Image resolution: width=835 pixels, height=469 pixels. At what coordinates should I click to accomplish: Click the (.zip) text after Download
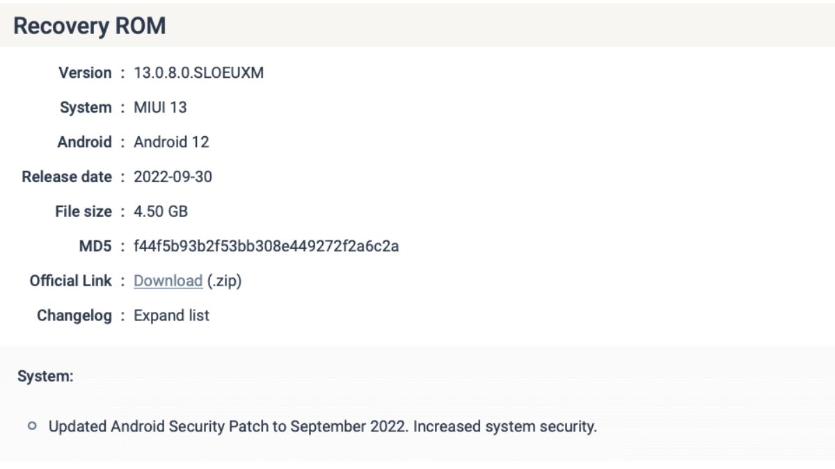(224, 281)
